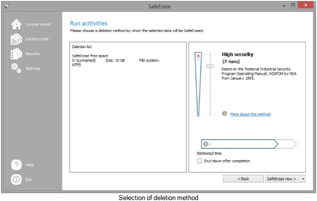Click the SafeErase now button

283,179
